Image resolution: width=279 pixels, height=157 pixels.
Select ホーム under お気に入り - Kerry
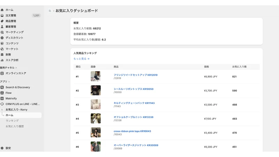pos(21,115)
